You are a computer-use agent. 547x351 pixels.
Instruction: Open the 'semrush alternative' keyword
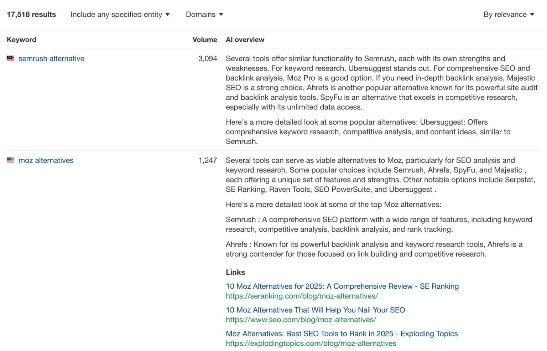coord(51,58)
